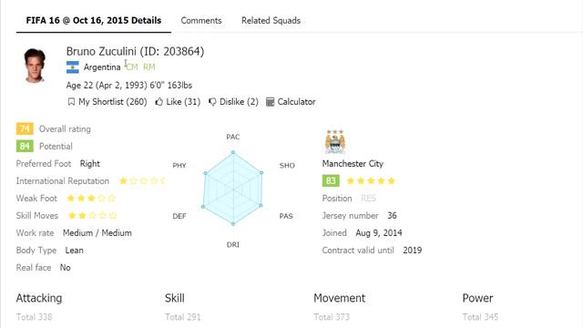Click the Argentina flag icon
Viewport: 583px width, 328px height.
(x=73, y=67)
